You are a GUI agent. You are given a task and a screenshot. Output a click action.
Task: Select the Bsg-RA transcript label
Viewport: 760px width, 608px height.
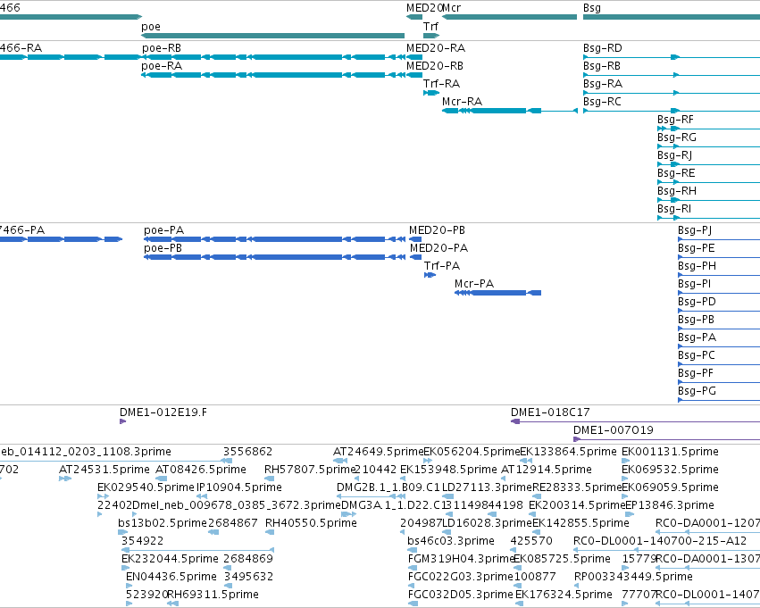point(603,84)
